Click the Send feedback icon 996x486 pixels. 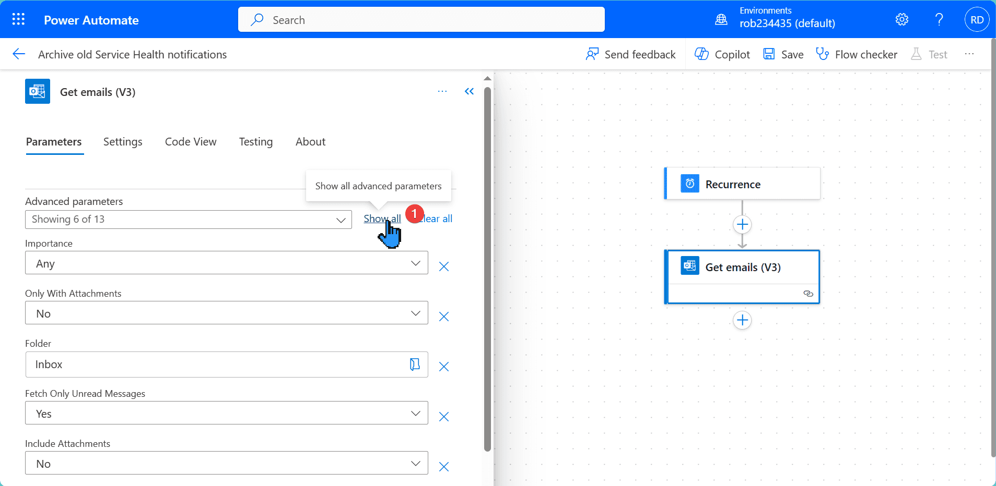592,54
